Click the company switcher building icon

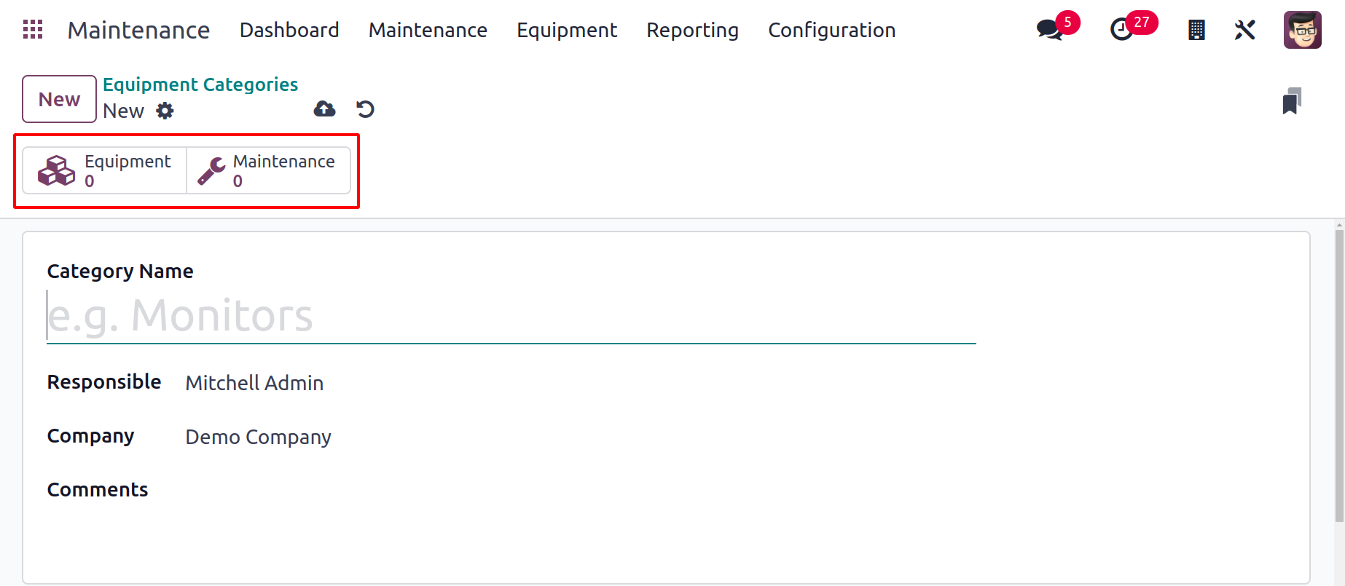[1196, 30]
